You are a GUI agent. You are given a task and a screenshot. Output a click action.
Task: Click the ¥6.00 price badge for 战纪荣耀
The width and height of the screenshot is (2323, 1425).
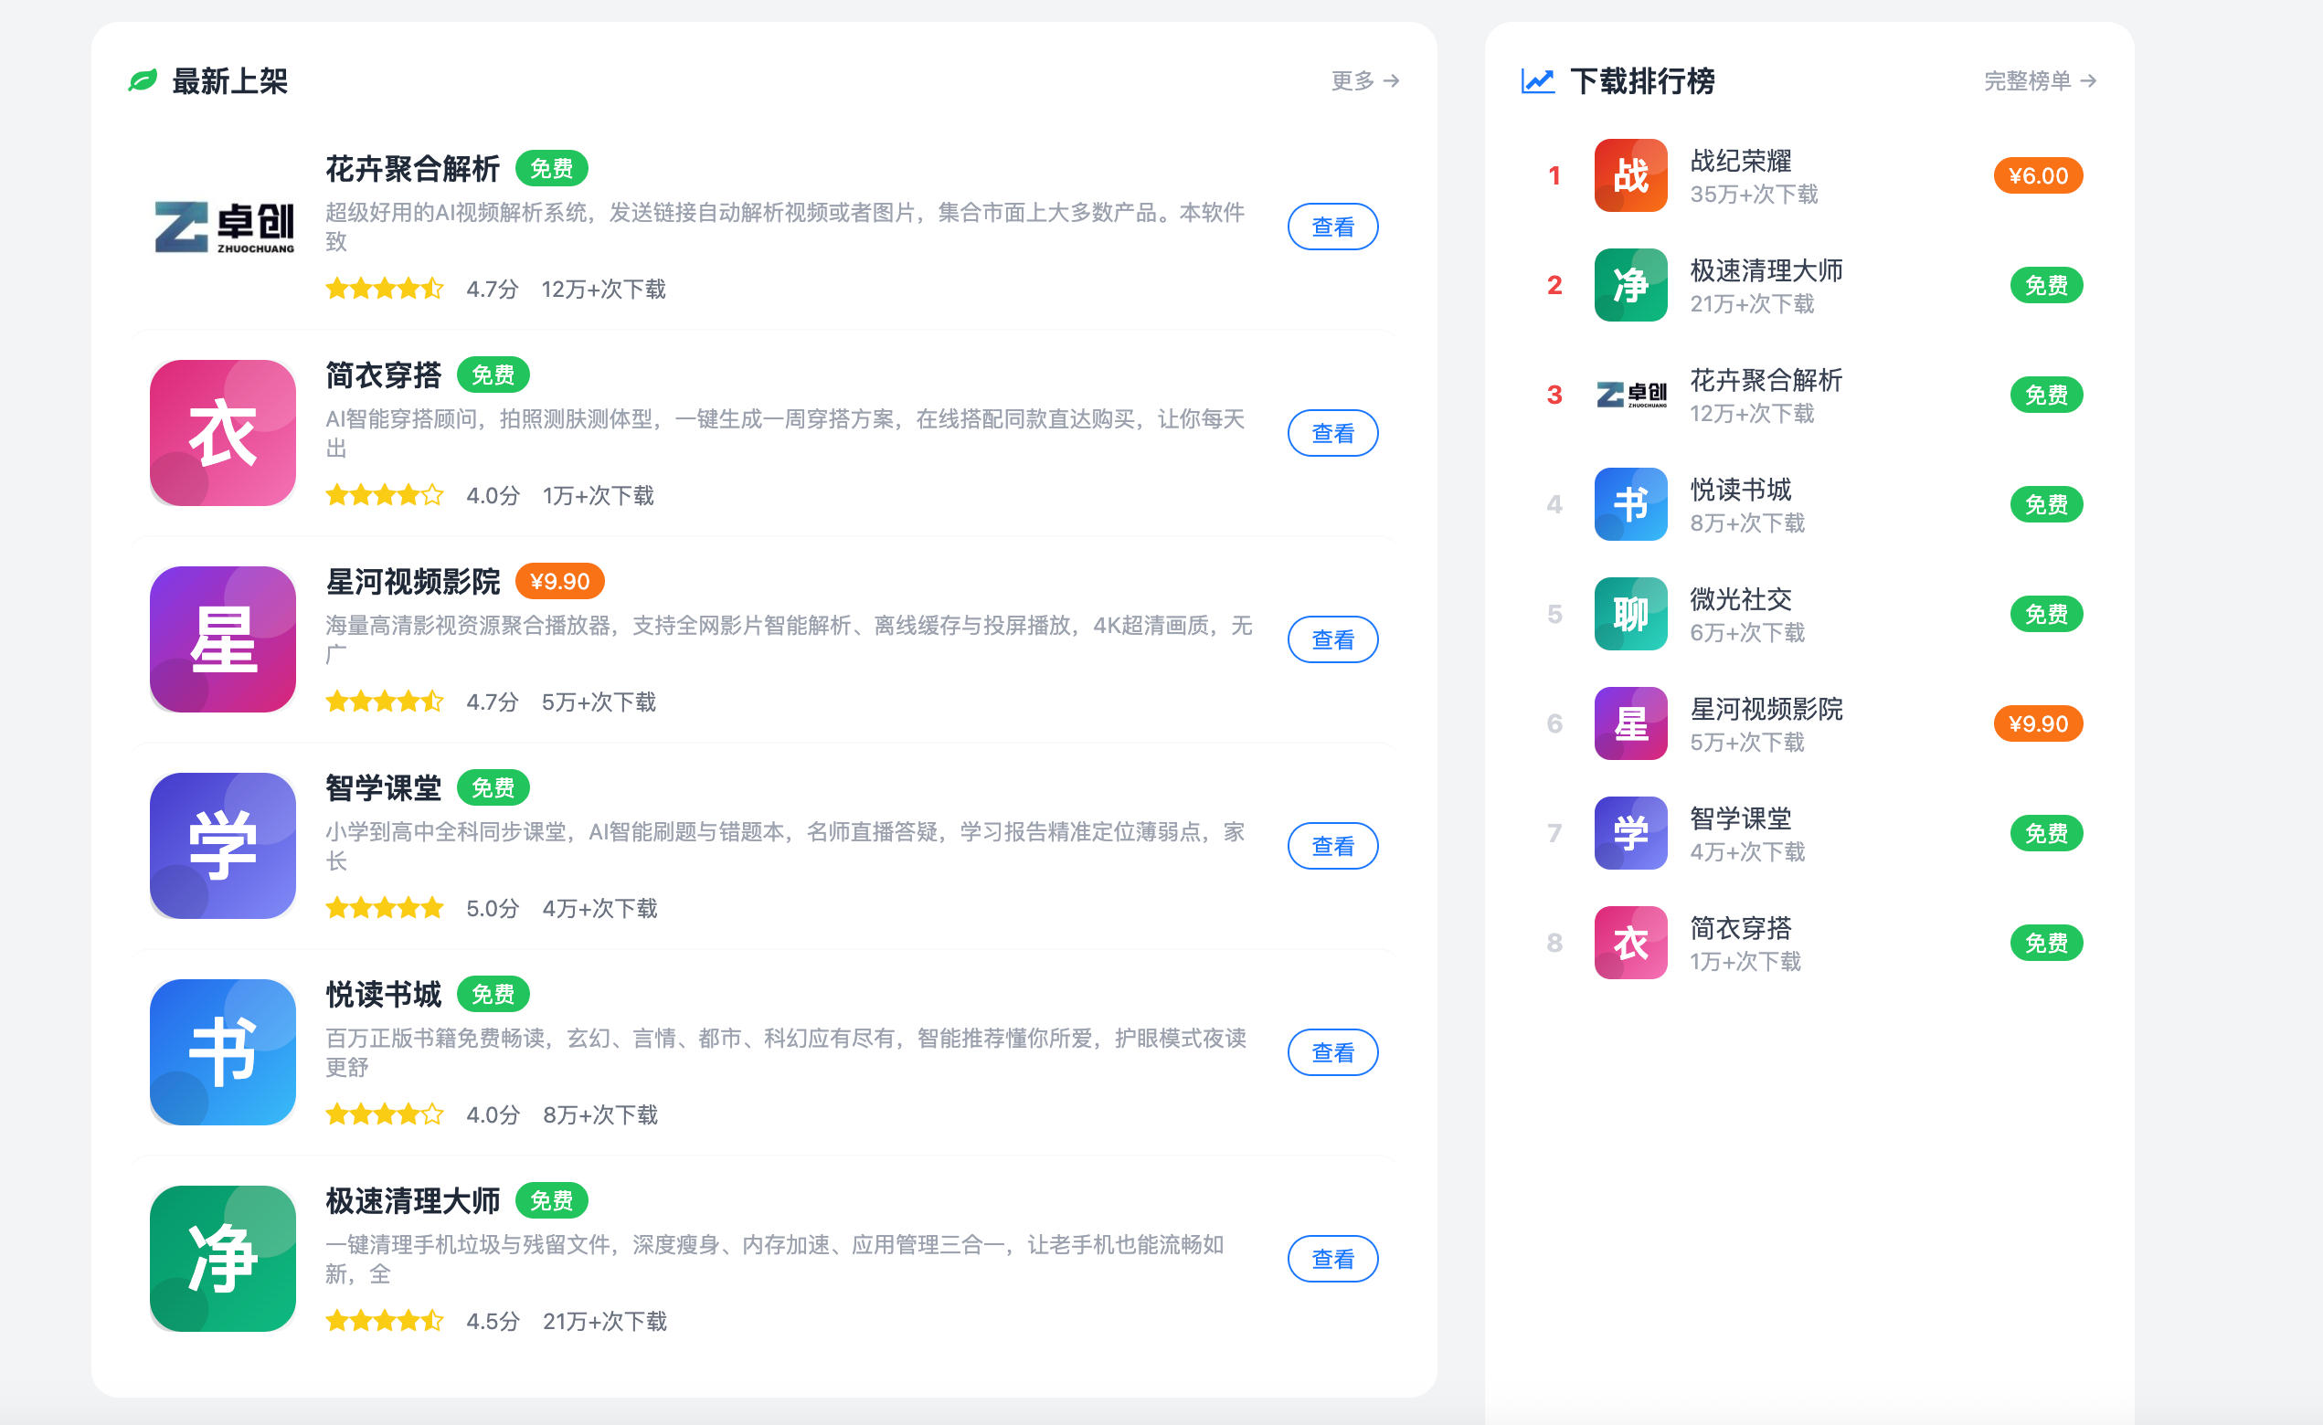2038,175
